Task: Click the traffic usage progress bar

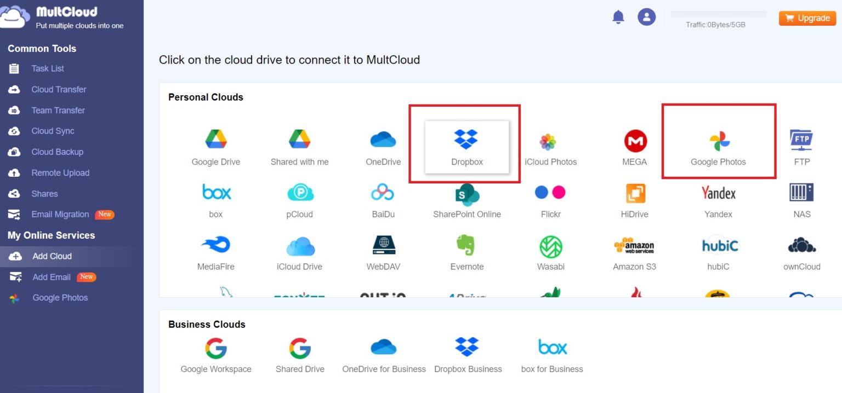Action: tap(719, 14)
